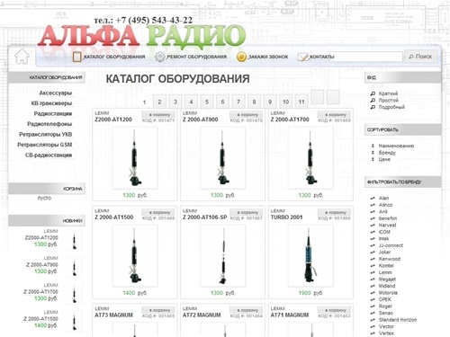Filter by brand ICOM
Image resolution: width=450 pixels, height=337 pixels.
(x=384, y=232)
